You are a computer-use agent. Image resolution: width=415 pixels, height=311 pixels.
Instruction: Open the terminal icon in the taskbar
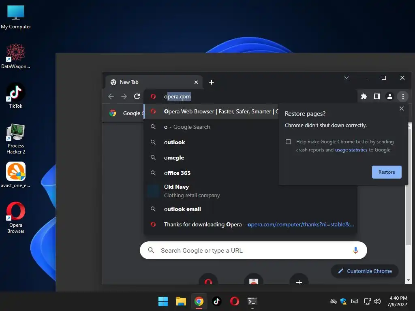pos(252,301)
